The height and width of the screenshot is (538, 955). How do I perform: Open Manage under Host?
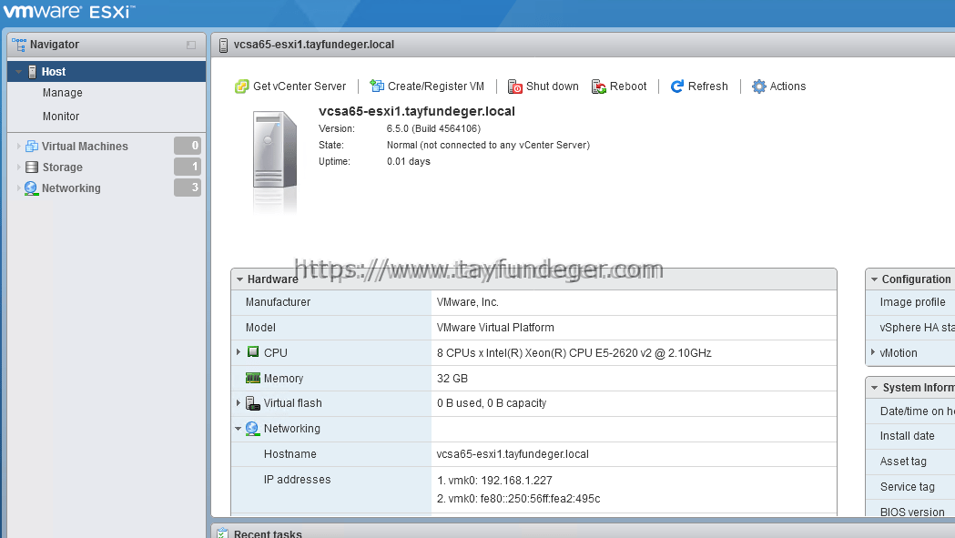(62, 93)
